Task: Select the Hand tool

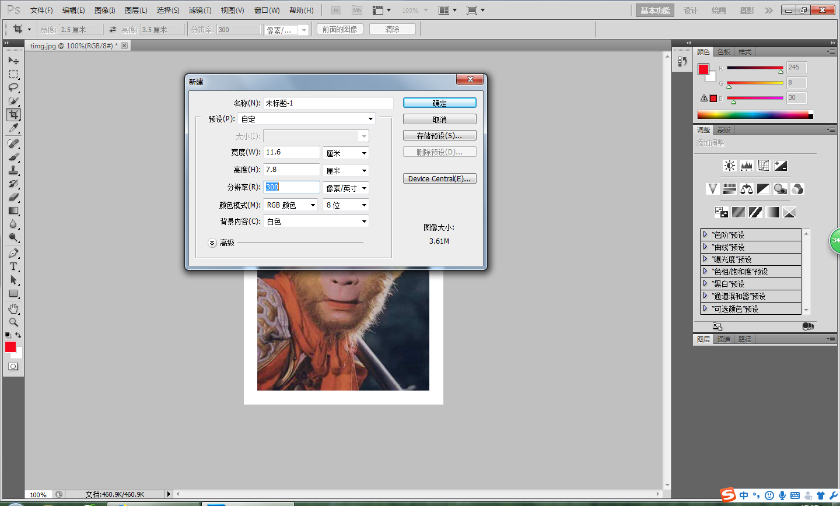Action: (13, 308)
